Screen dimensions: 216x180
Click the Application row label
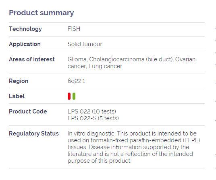25,44
